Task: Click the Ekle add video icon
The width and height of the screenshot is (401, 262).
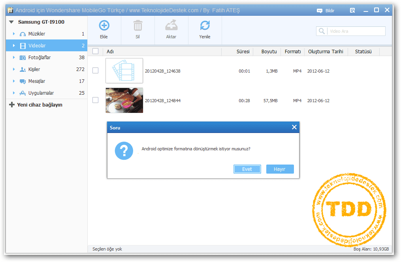Action: pyautogui.click(x=104, y=25)
